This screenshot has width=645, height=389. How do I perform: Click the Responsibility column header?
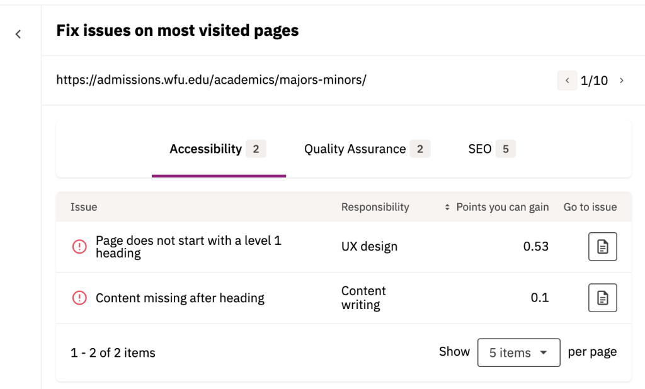[375, 207]
